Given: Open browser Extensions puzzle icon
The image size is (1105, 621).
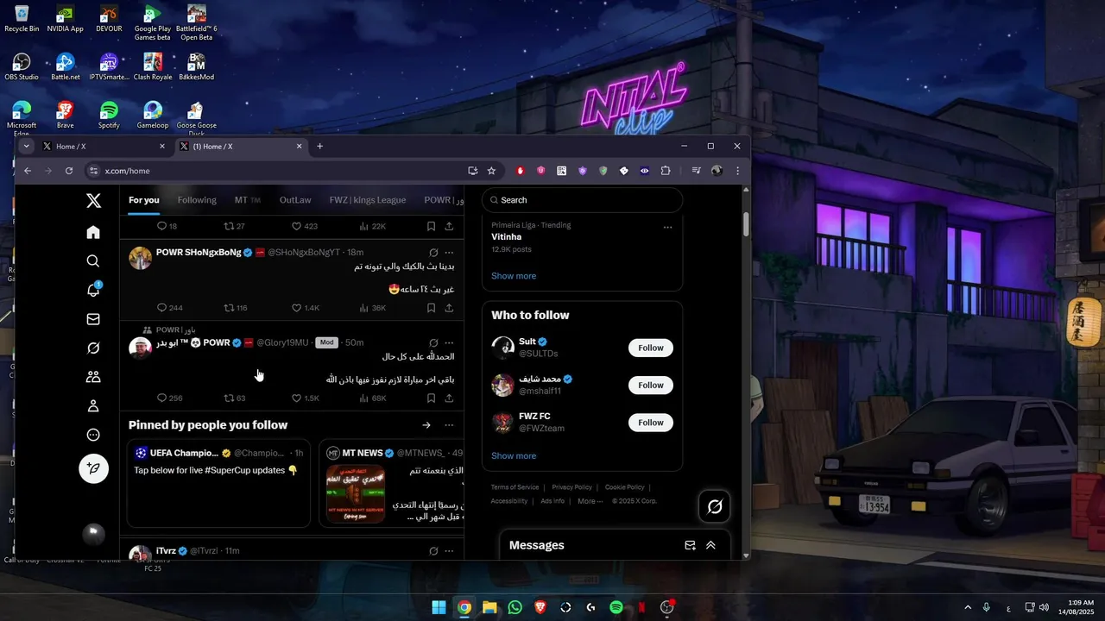Looking at the screenshot, I should coord(666,171).
